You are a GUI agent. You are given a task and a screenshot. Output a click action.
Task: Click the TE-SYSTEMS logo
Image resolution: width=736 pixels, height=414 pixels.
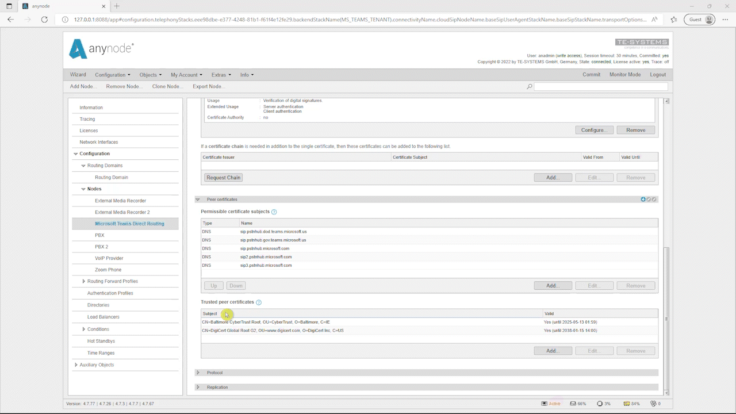point(642,44)
